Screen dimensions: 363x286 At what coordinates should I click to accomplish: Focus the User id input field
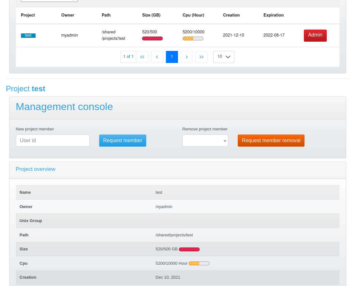[52, 140]
